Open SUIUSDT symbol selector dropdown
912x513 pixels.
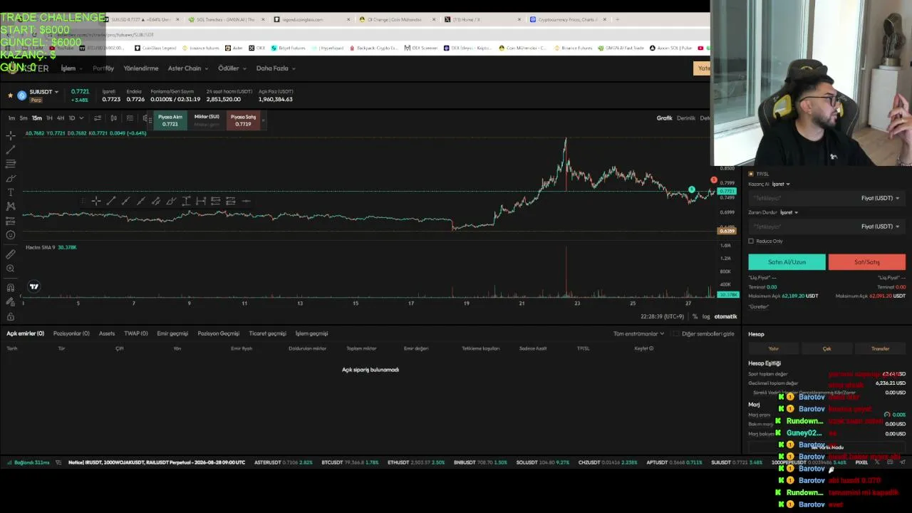pyautogui.click(x=44, y=92)
